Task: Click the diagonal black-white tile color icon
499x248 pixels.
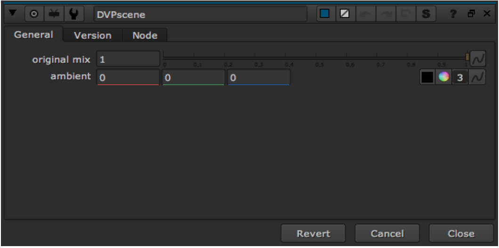Action: [x=344, y=15]
